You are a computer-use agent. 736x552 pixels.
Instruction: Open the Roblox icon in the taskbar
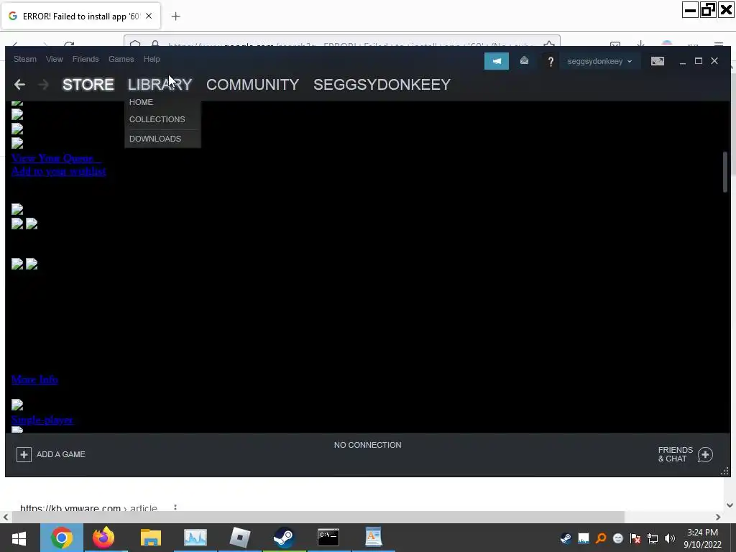[x=240, y=538]
